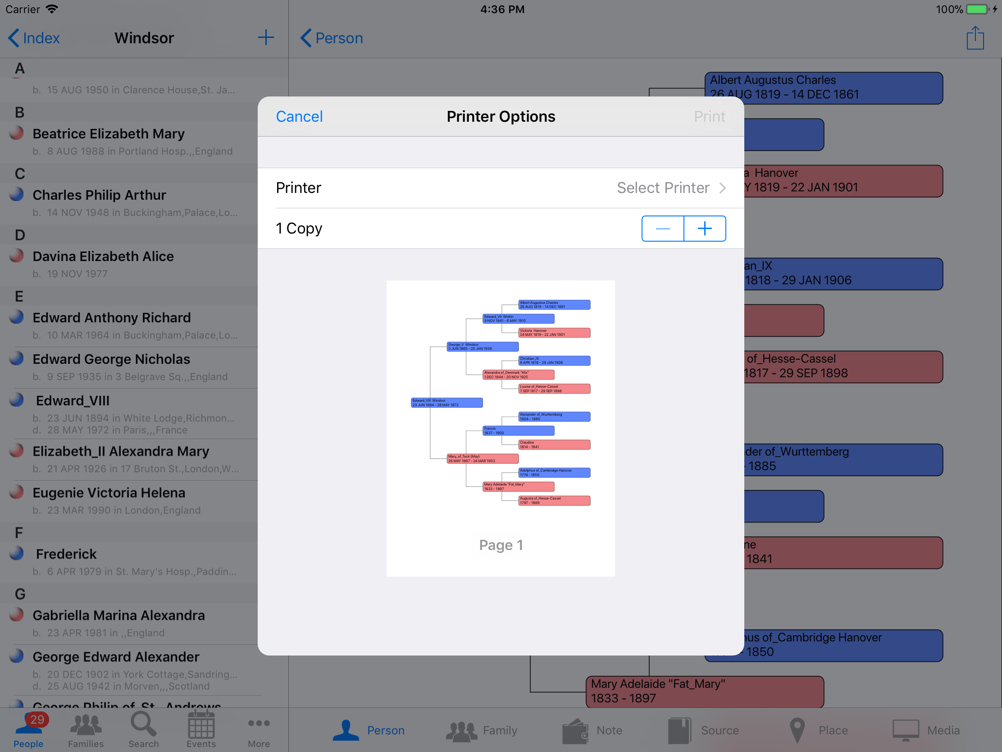This screenshot has width=1002, height=752.
Task: Cancel the Printer Options dialog
Action: click(x=299, y=116)
